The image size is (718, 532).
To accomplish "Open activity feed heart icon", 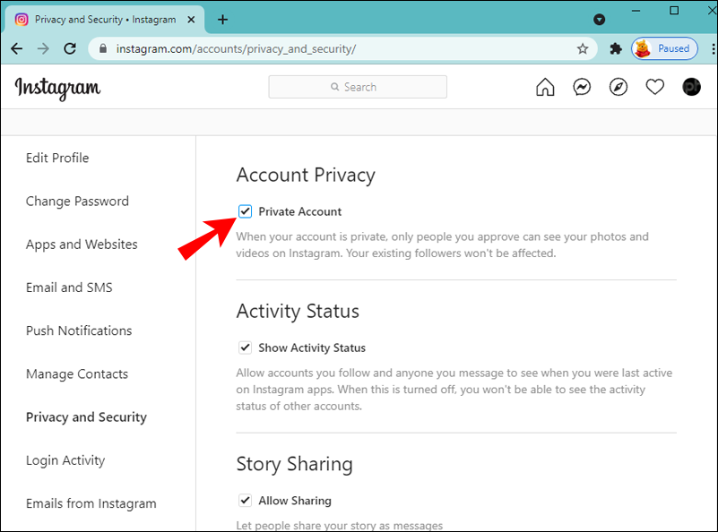I will 655,87.
